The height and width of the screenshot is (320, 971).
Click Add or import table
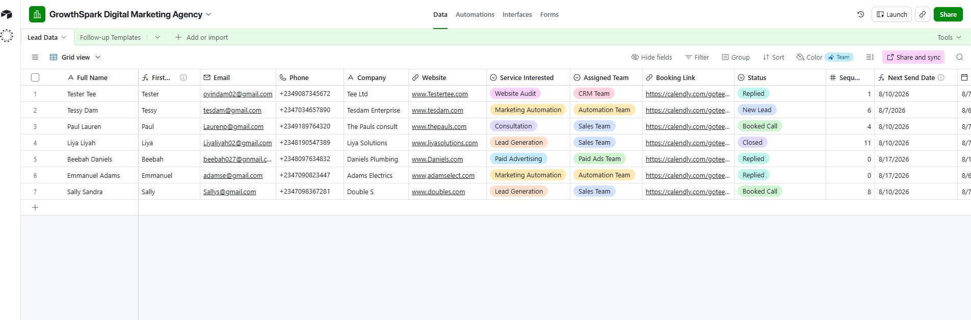(x=201, y=37)
